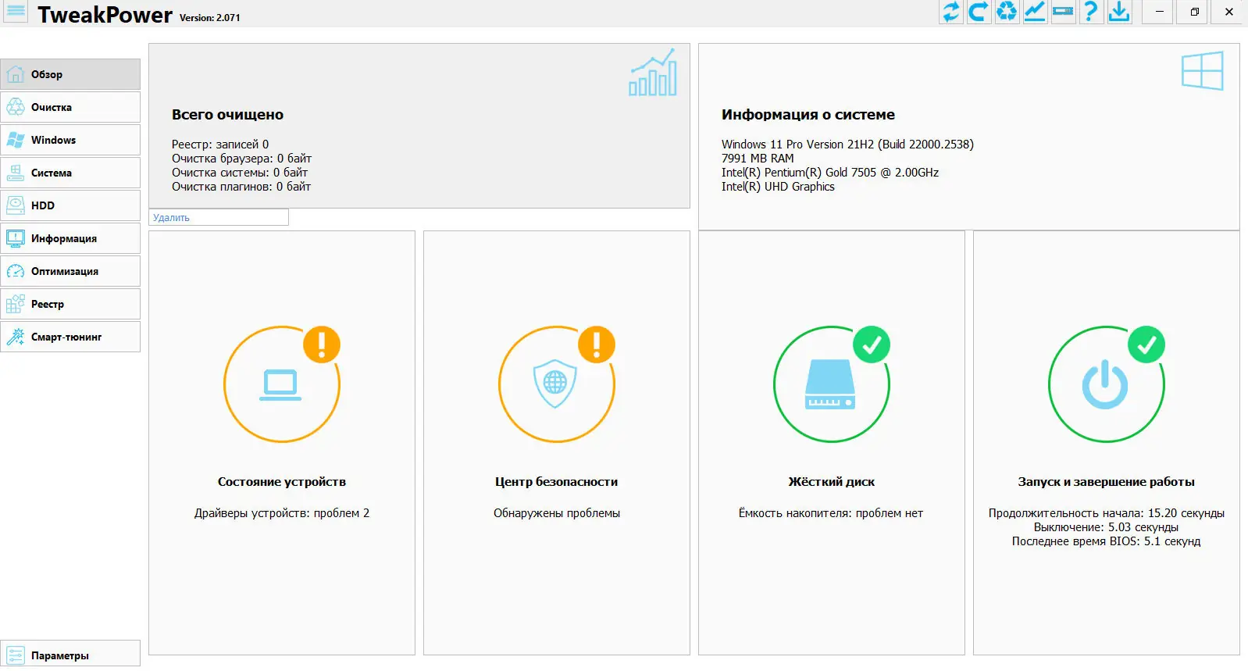Viewport: 1248px width, 671px height.
Task: Click the recycle symbol toolbar icon
Action: pyautogui.click(x=1007, y=12)
